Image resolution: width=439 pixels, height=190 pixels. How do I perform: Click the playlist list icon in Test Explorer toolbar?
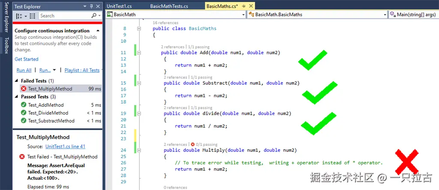pos(33,16)
